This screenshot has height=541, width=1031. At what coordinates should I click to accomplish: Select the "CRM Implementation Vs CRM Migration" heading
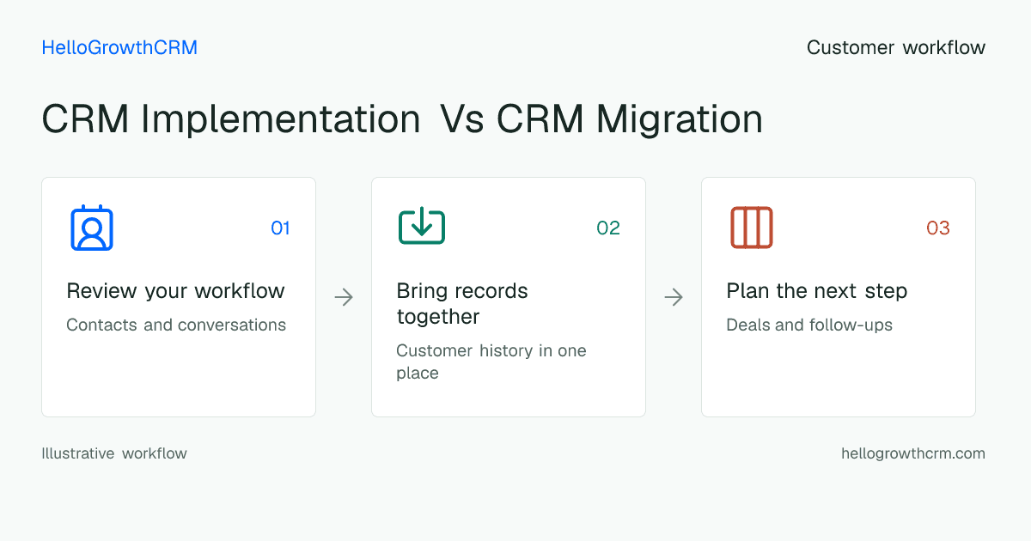coord(402,119)
